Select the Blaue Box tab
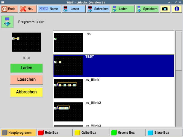Screen dimensions: 183x137 pyautogui.click(x=164, y=133)
